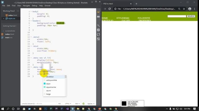Click the SEARCH button on the webpage
Screen dimensions: 199x111
pos(191,16)
